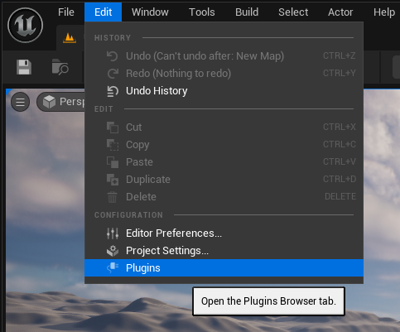Select Project Settings... menu entry
The width and height of the screenshot is (400, 332).
point(224,251)
